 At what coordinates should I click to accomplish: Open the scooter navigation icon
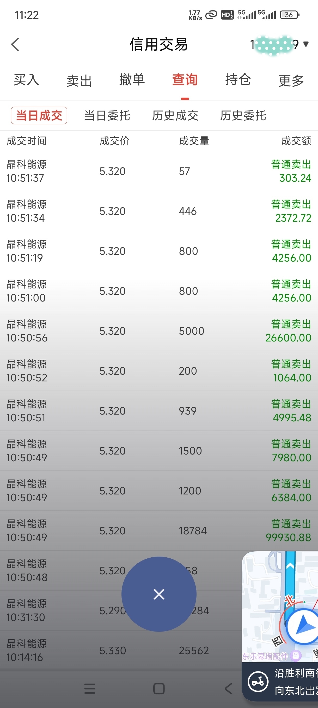pos(258,682)
